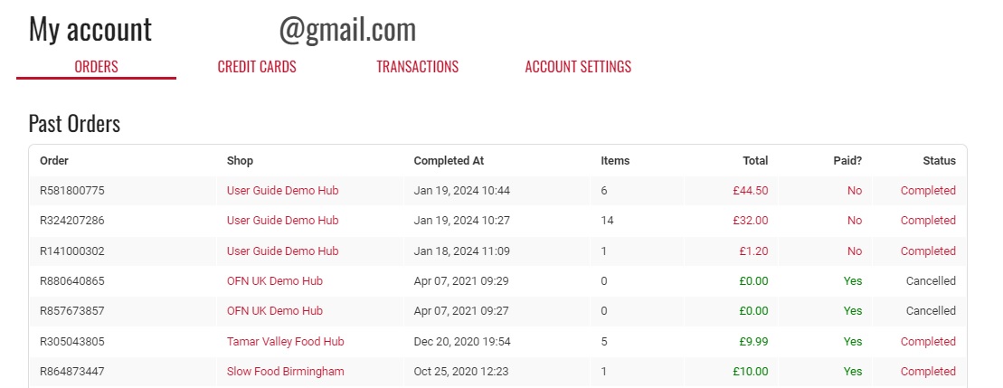
Task: Open the Transactions tab
Action: (x=417, y=67)
